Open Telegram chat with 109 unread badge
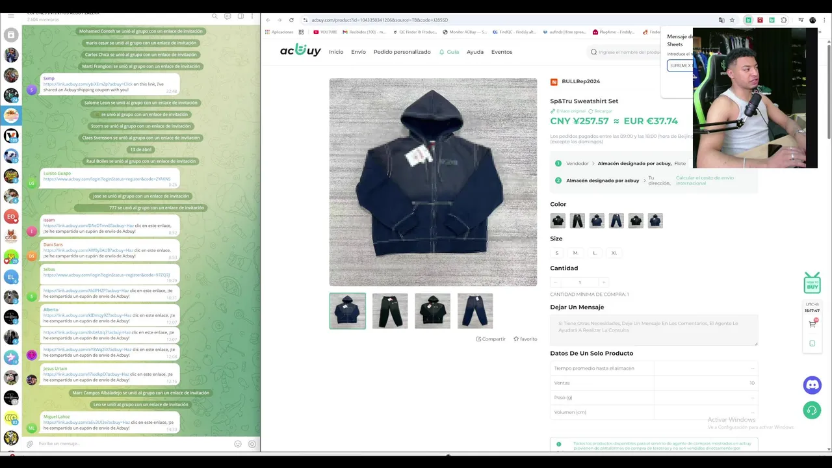 pyautogui.click(x=11, y=136)
